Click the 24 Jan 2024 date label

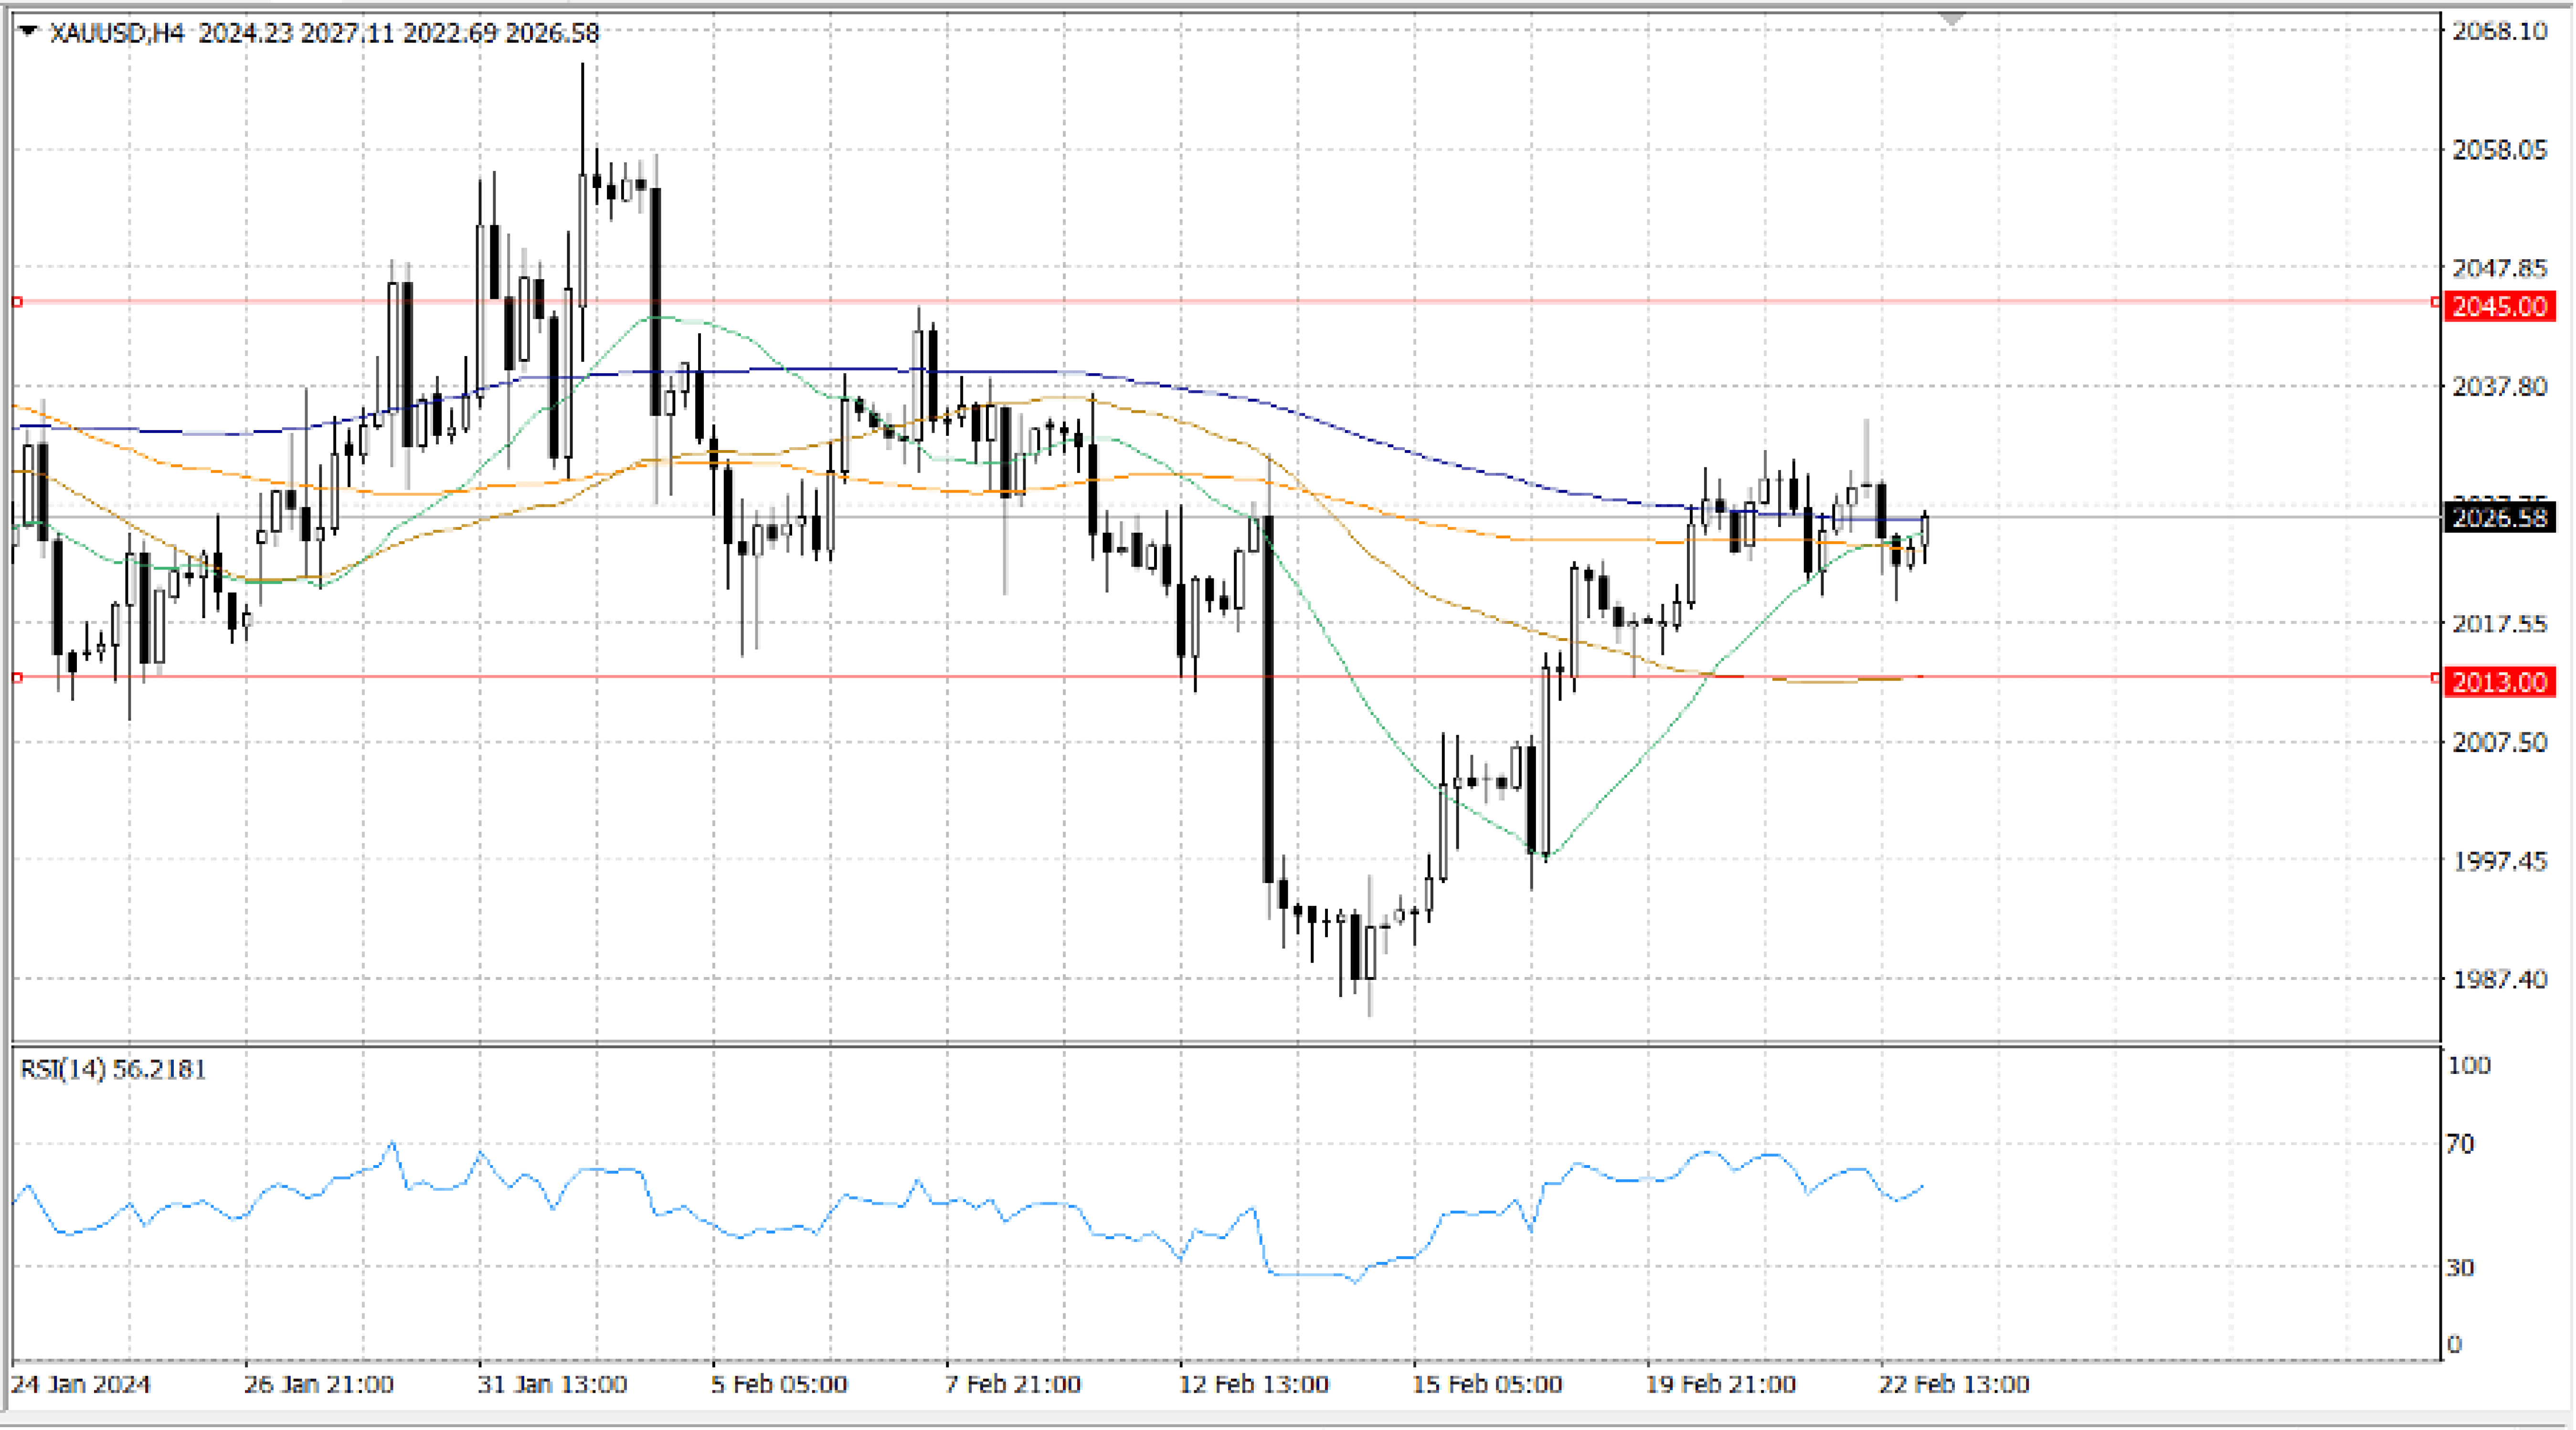80,1384
